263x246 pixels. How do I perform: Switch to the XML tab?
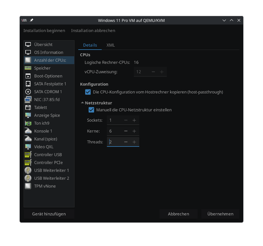(x=110, y=45)
